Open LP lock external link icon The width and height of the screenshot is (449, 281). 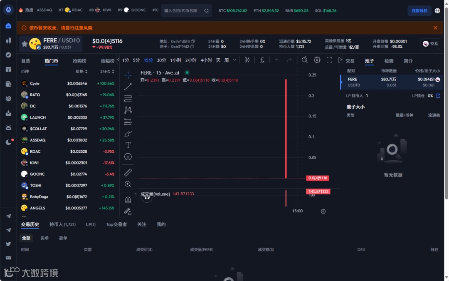(x=438, y=95)
